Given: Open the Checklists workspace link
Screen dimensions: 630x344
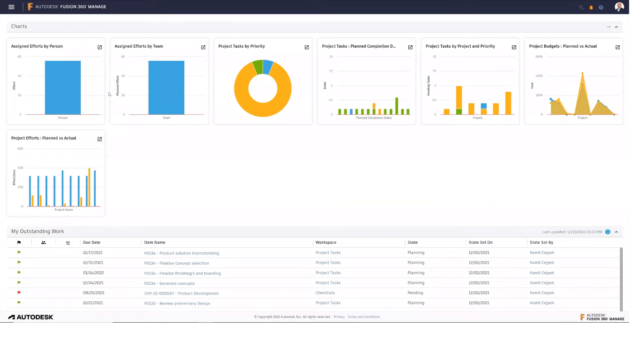Looking at the screenshot, I should point(325,293).
